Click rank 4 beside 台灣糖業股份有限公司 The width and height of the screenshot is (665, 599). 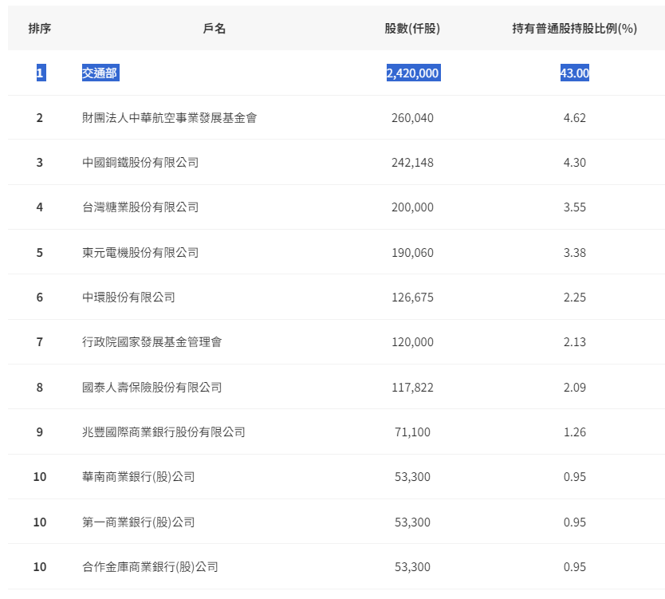click(39, 207)
